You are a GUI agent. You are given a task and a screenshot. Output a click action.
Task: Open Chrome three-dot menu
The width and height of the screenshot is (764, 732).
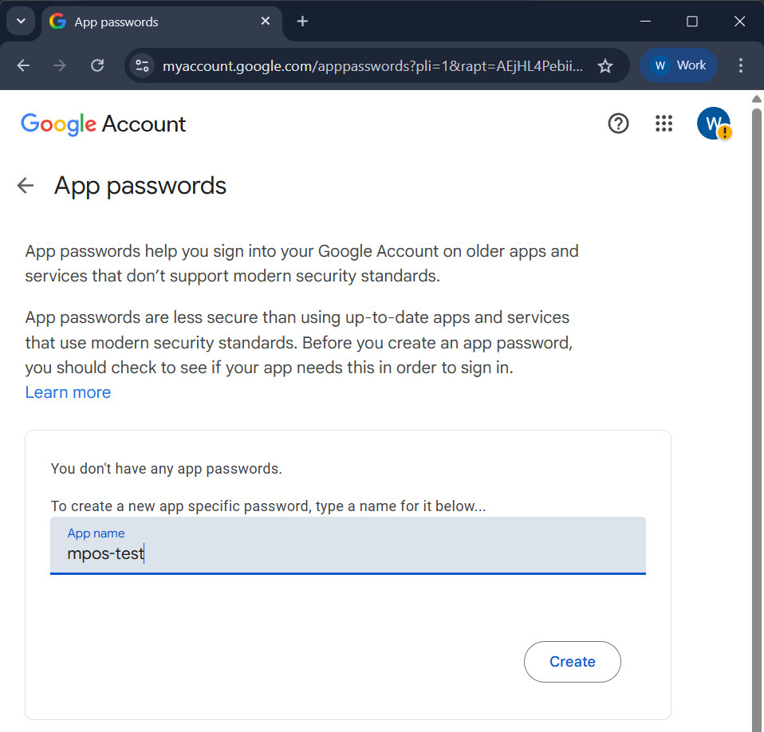[x=741, y=65]
